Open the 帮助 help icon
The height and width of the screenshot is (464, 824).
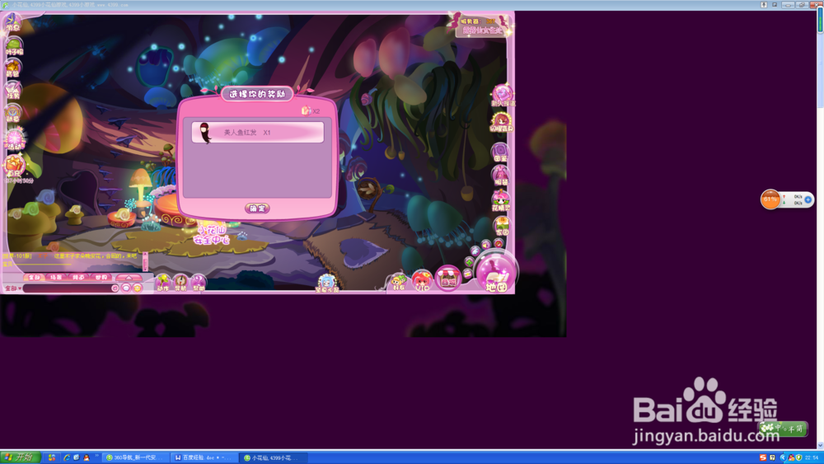pos(198,283)
